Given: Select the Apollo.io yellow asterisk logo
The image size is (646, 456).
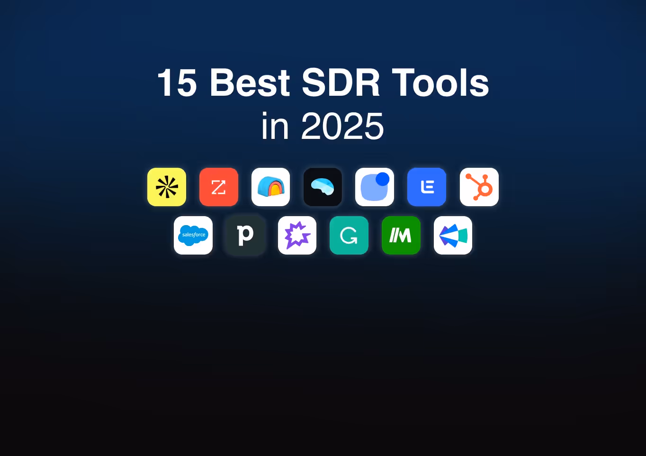Looking at the screenshot, I should [166, 187].
